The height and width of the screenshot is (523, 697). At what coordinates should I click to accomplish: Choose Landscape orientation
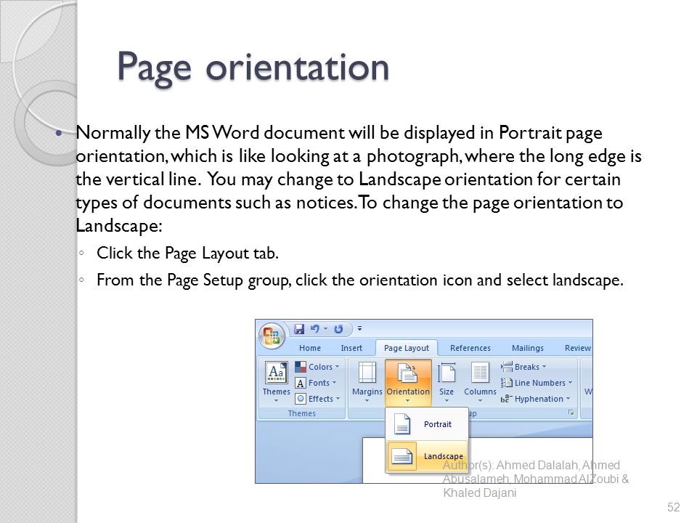coord(427,456)
